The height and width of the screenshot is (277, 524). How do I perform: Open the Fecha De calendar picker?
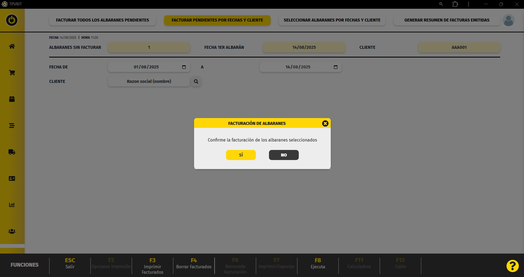(x=184, y=67)
